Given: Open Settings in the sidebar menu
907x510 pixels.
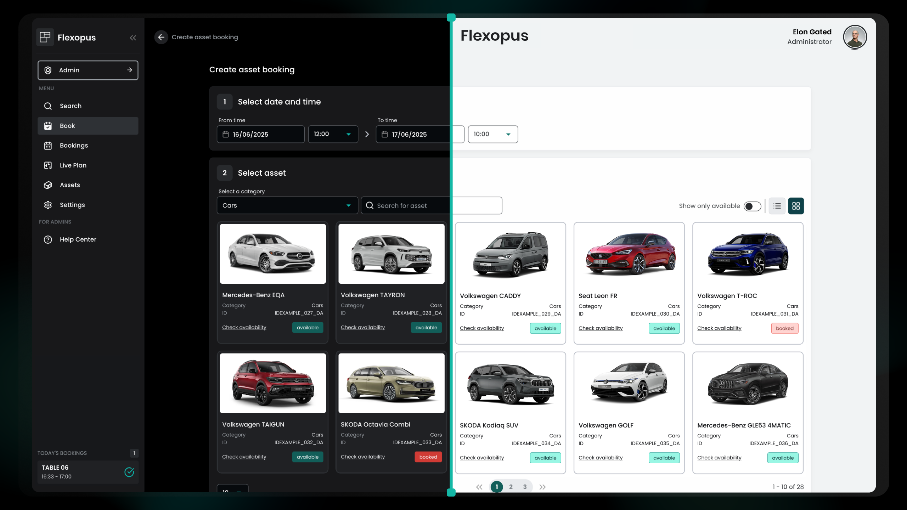Looking at the screenshot, I should click(72, 205).
